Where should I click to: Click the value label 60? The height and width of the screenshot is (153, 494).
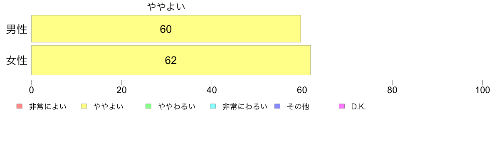tap(166, 29)
